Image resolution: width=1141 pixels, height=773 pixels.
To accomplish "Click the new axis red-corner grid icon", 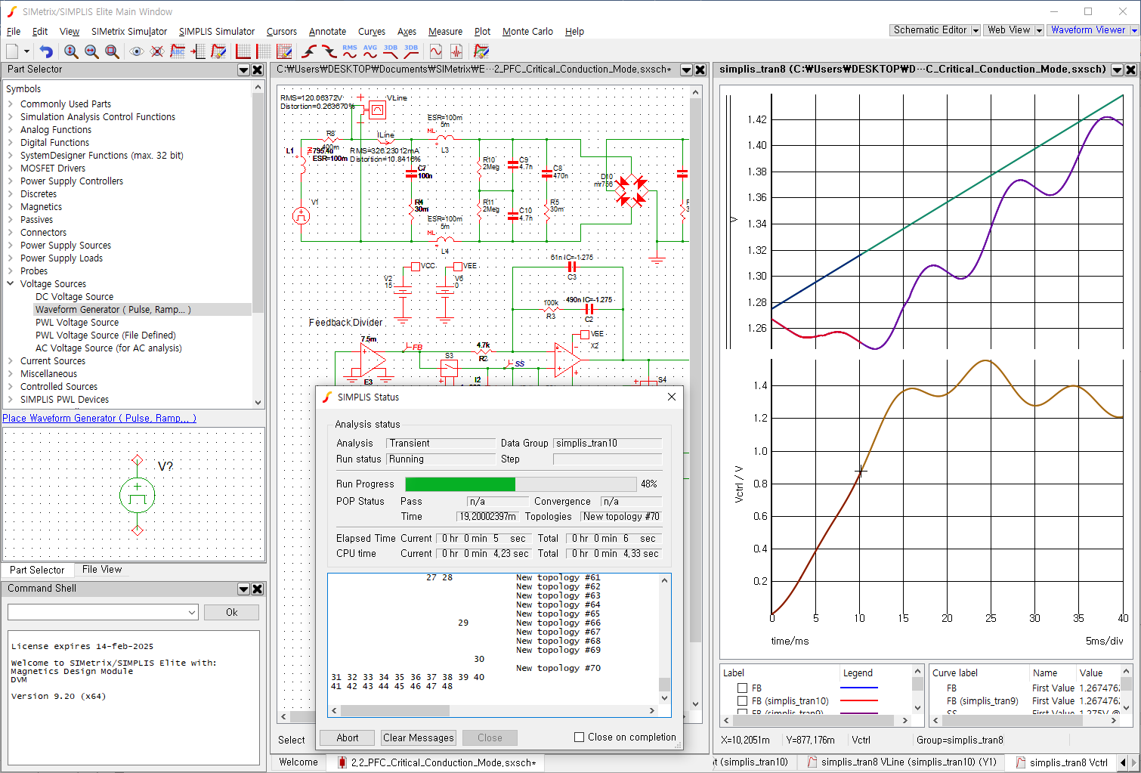I will [243, 51].
